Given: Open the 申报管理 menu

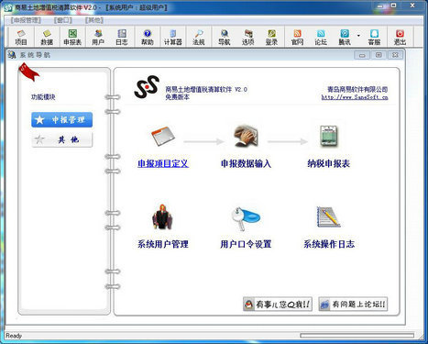Looking at the screenshot, I should [26, 20].
